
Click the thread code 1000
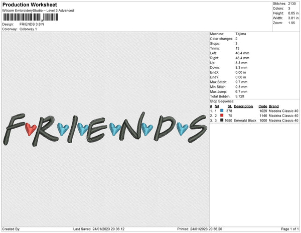(x=263, y=121)
